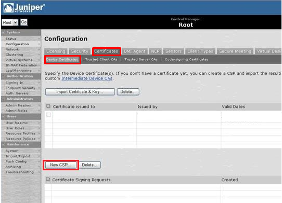This screenshot has width=282, height=203.
Task: Open the Trusted Client CAs sub-tab
Action: point(101,59)
